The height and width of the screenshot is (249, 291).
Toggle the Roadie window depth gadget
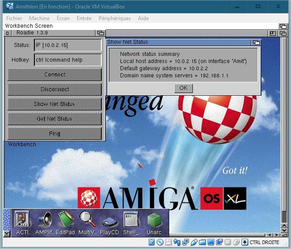pyautogui.click(x=100, y=33)
